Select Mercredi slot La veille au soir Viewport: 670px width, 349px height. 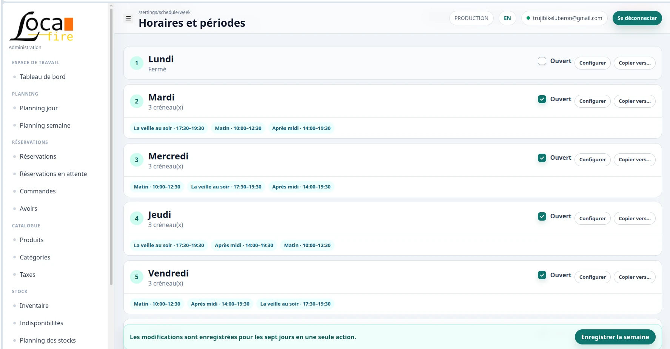(x=226, y=187)
